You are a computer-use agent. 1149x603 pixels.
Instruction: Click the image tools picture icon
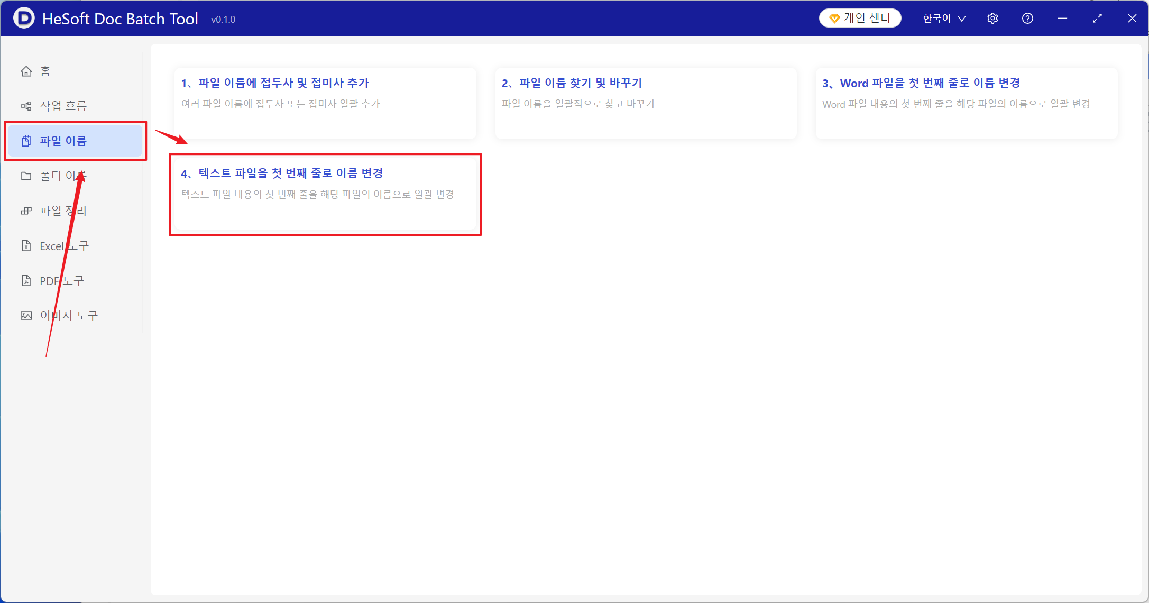(26, 316)
